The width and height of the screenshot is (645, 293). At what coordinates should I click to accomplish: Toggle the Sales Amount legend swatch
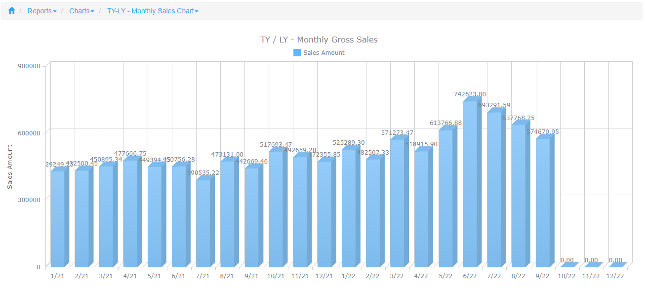[x=297, y=53]
